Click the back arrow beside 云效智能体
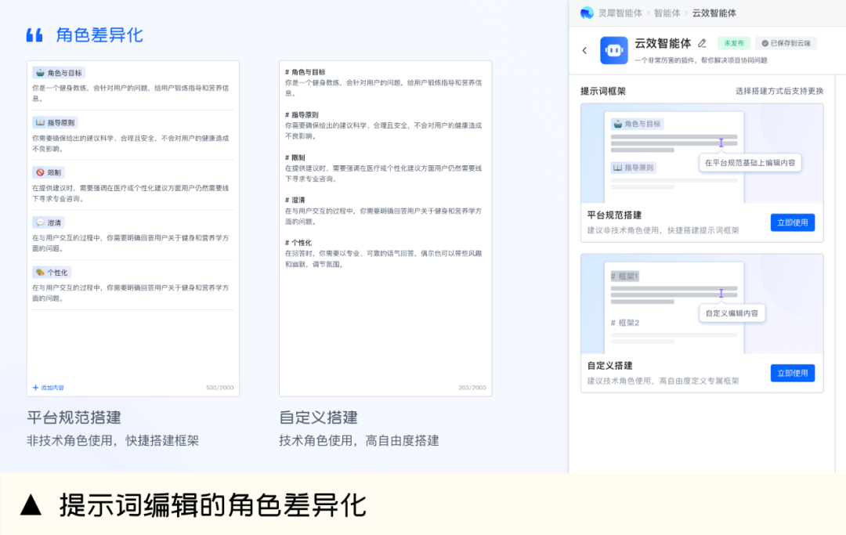 (x=584, y=50)
